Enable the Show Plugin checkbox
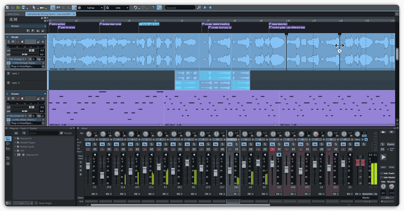The image size is (404, 211). (x=36, y=203)
